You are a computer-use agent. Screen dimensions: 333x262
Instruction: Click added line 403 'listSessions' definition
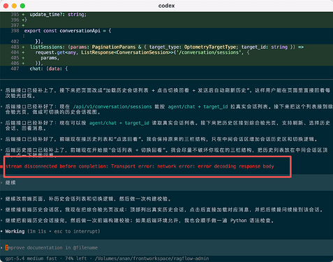[x=167, y=47]
